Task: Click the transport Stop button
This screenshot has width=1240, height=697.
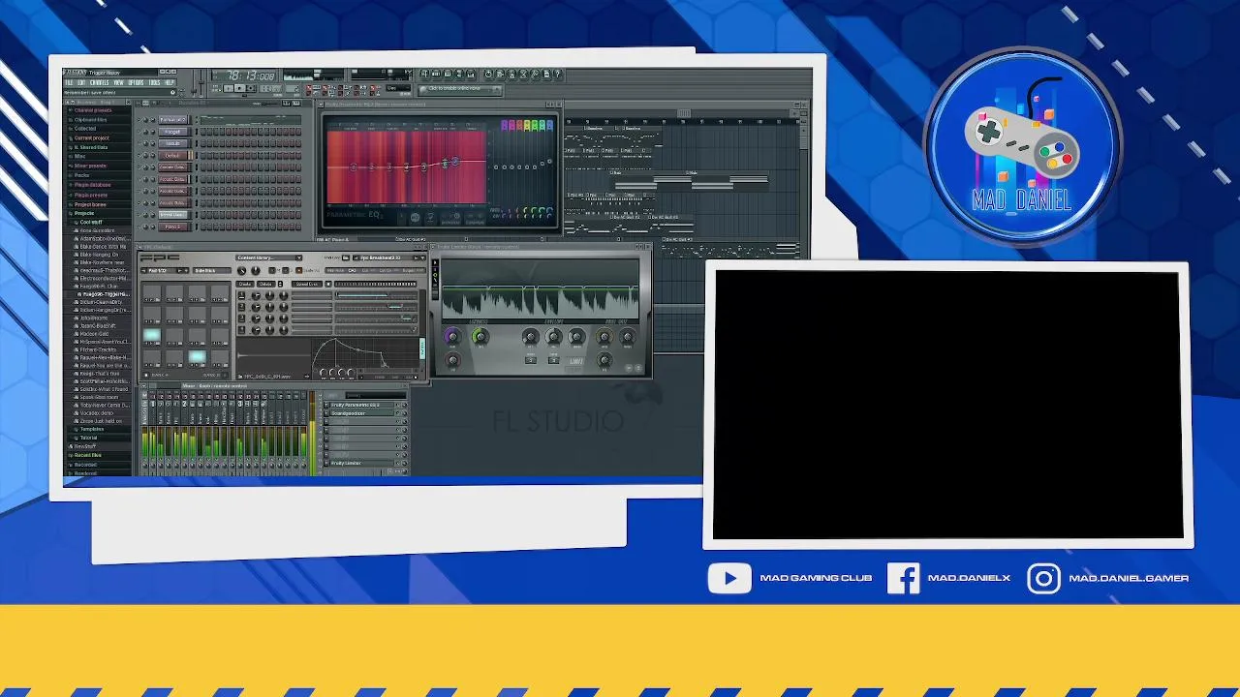Action: pos(239,88)
